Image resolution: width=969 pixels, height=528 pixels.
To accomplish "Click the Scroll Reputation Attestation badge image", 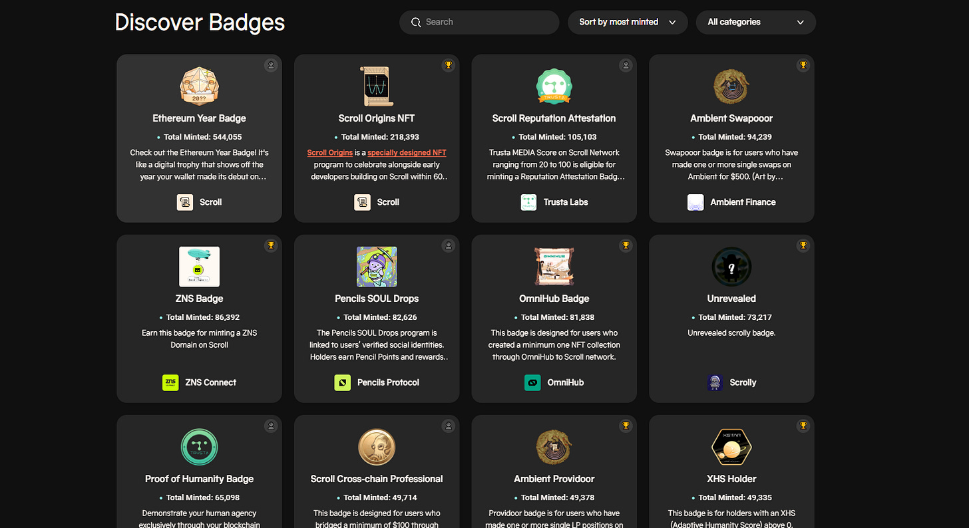I will click(x=554, y=86).
